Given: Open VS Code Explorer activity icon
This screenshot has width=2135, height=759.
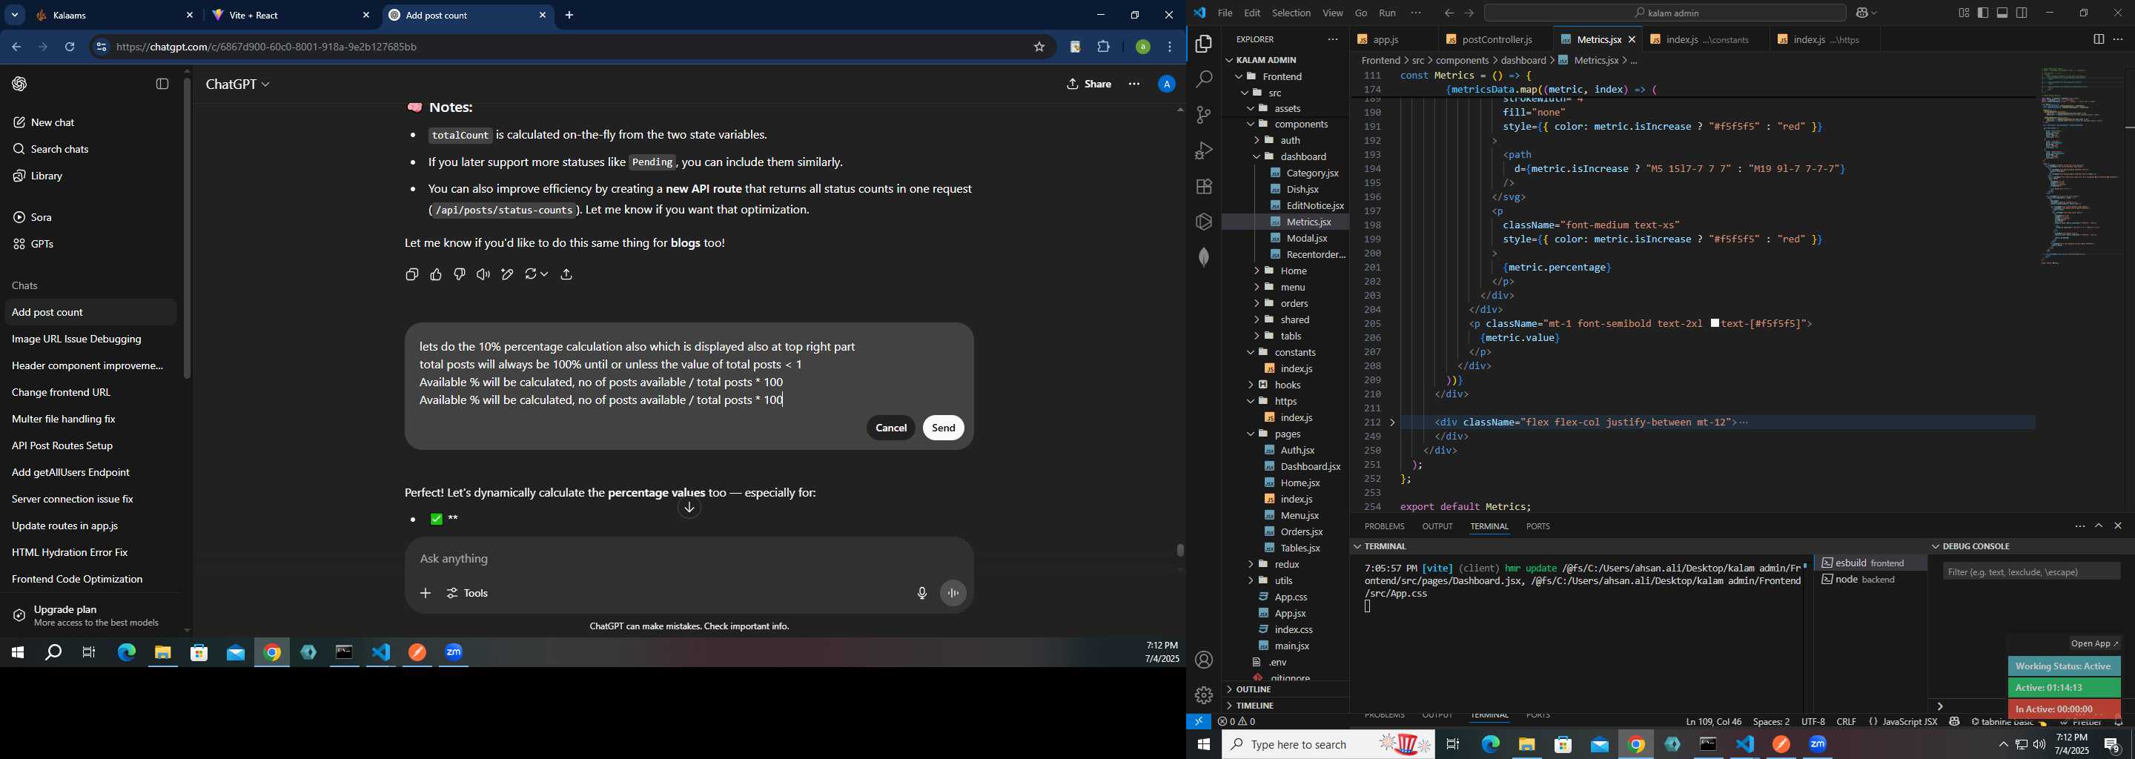Looking at the screenshot, I should [x=1203, y=44].
